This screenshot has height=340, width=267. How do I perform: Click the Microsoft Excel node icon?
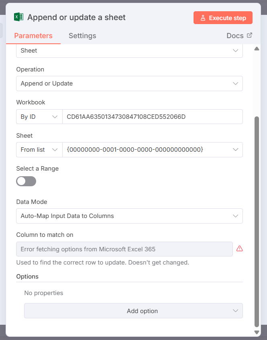[x=18, y=17]
